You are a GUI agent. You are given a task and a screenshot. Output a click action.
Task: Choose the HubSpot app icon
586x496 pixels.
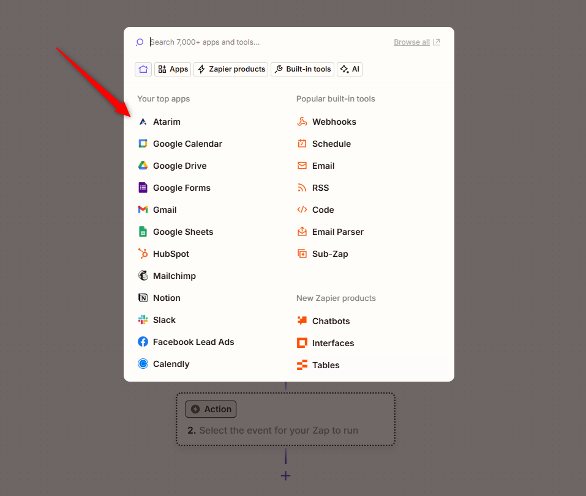tap(143, 254)
